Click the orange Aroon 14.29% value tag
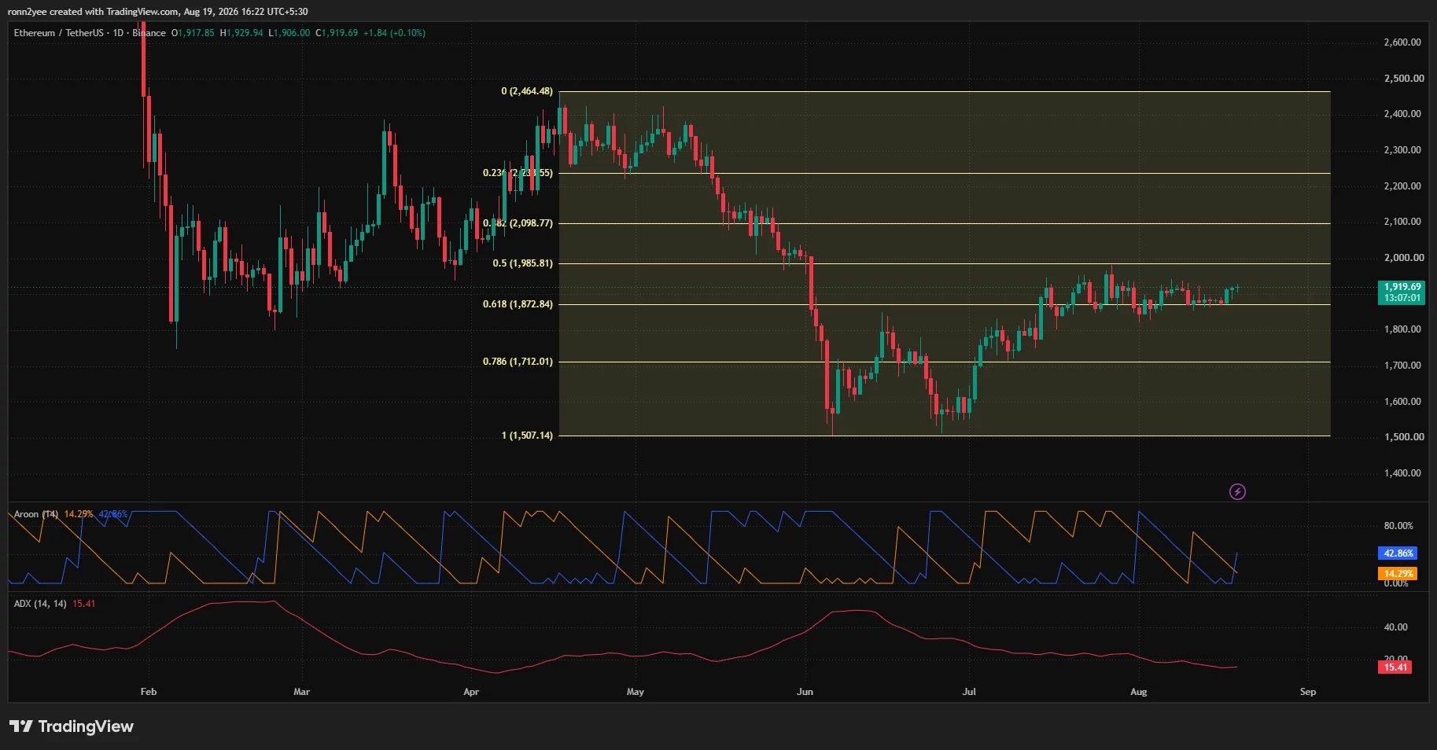The image size is (1437, 750). [x=1398, y=574]
